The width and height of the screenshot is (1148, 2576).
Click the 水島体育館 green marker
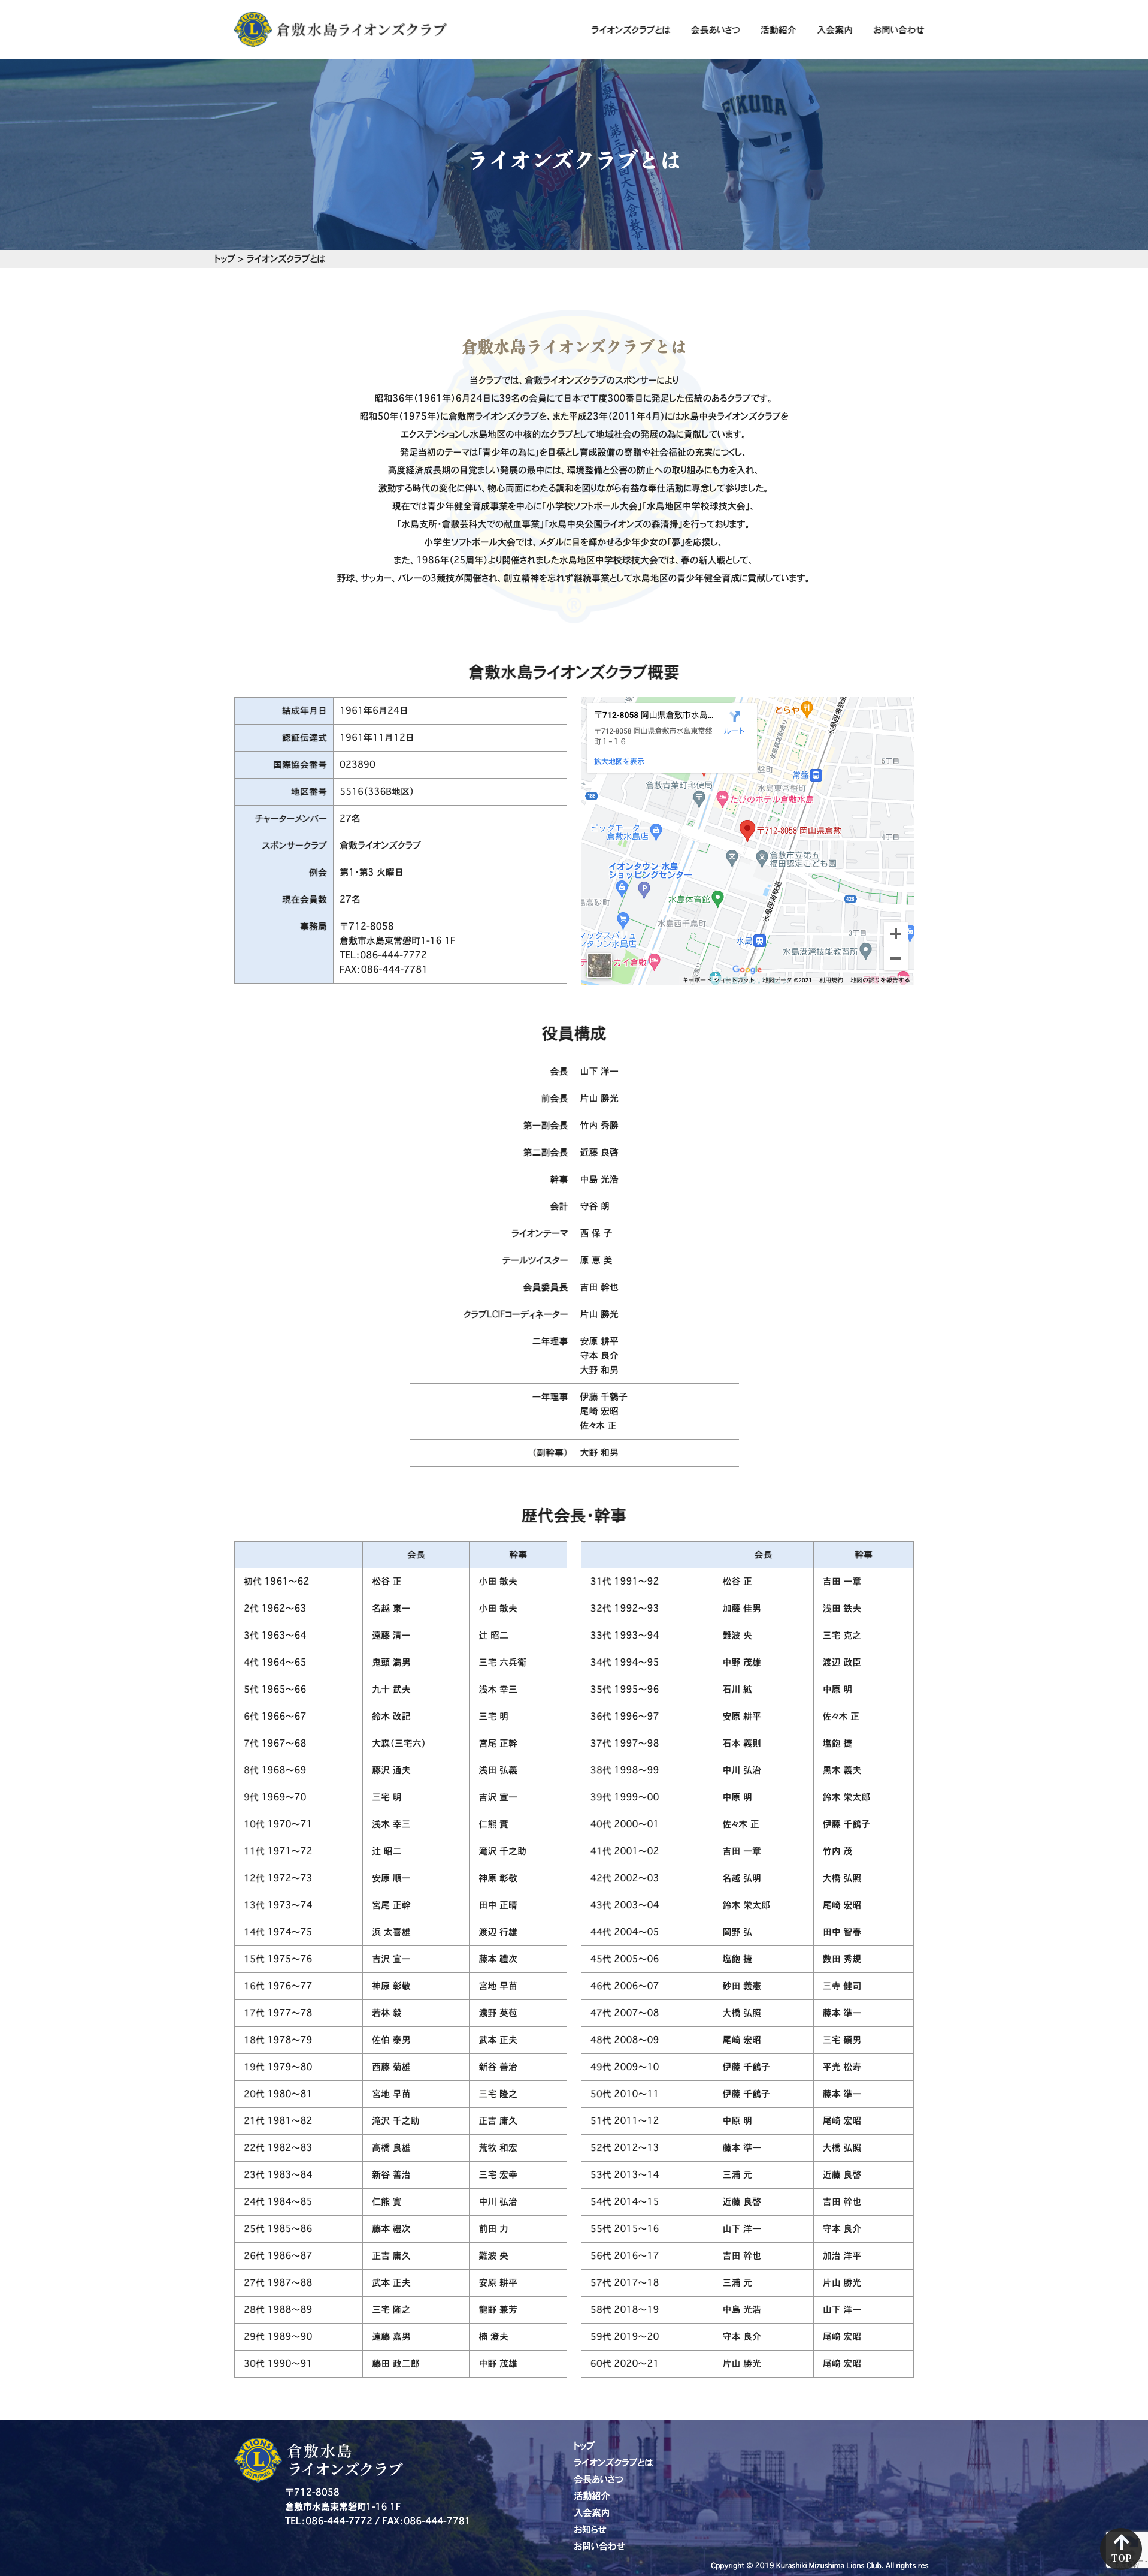(x=717, y=899)
